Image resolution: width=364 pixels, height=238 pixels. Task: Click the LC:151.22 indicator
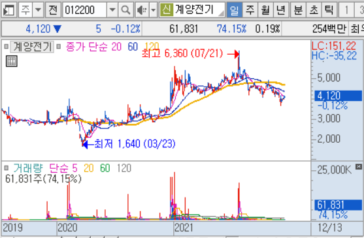[x=333, y=46]
